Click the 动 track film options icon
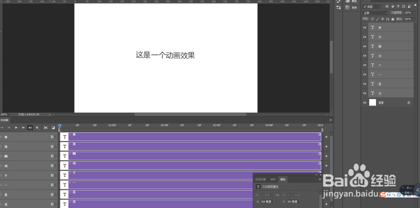 pos(53,166)
